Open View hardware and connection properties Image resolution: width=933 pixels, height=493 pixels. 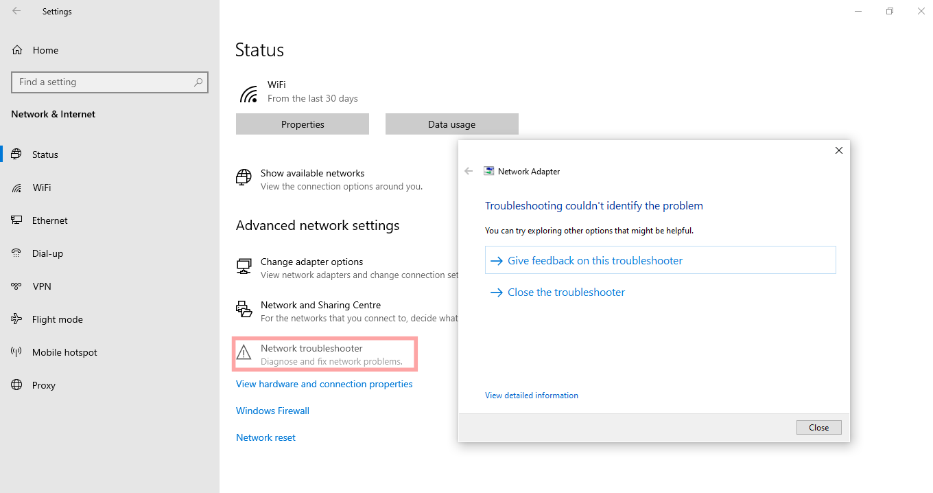click(x=324, y=384)
